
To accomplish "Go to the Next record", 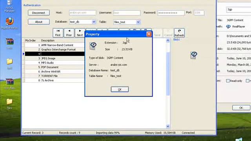I will pos(80,33).
